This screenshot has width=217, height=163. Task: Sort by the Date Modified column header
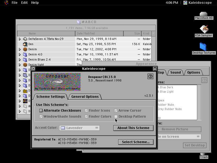(x=99, y=33)
